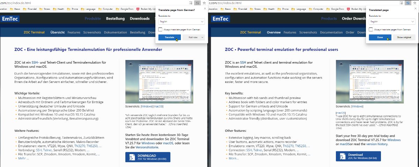Click the 'More...' link on the English page

pos(234,158)
